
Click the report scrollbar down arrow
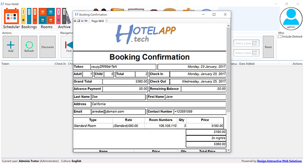pyautogui.click(x=228, y=150)
